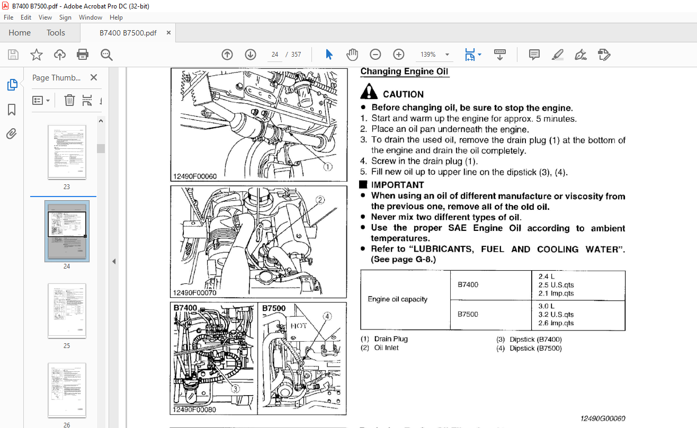Screen dimensions: 697x428
Task: Click the page number field showing 24
Action: coord(275,55)
